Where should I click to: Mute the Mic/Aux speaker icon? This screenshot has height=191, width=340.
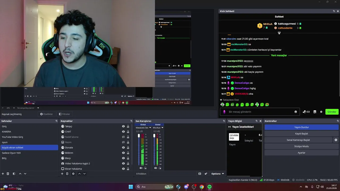pos(156,168)
